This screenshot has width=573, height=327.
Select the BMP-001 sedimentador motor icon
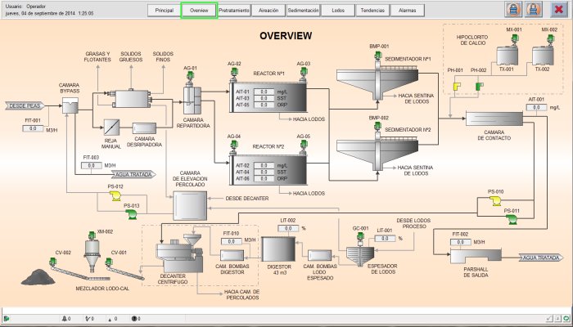(x=377, y=56)
